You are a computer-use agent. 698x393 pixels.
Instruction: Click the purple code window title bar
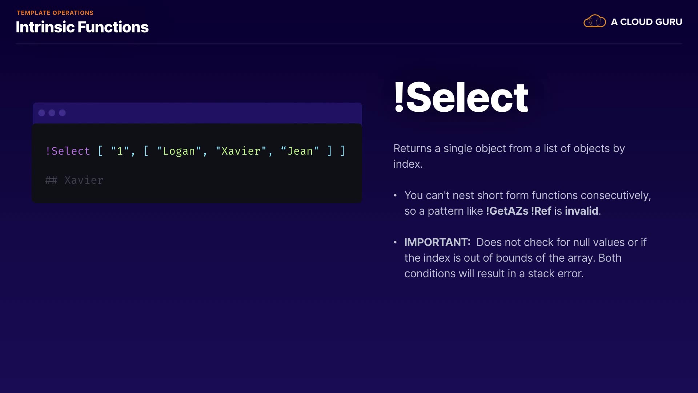tap(211, 113)
